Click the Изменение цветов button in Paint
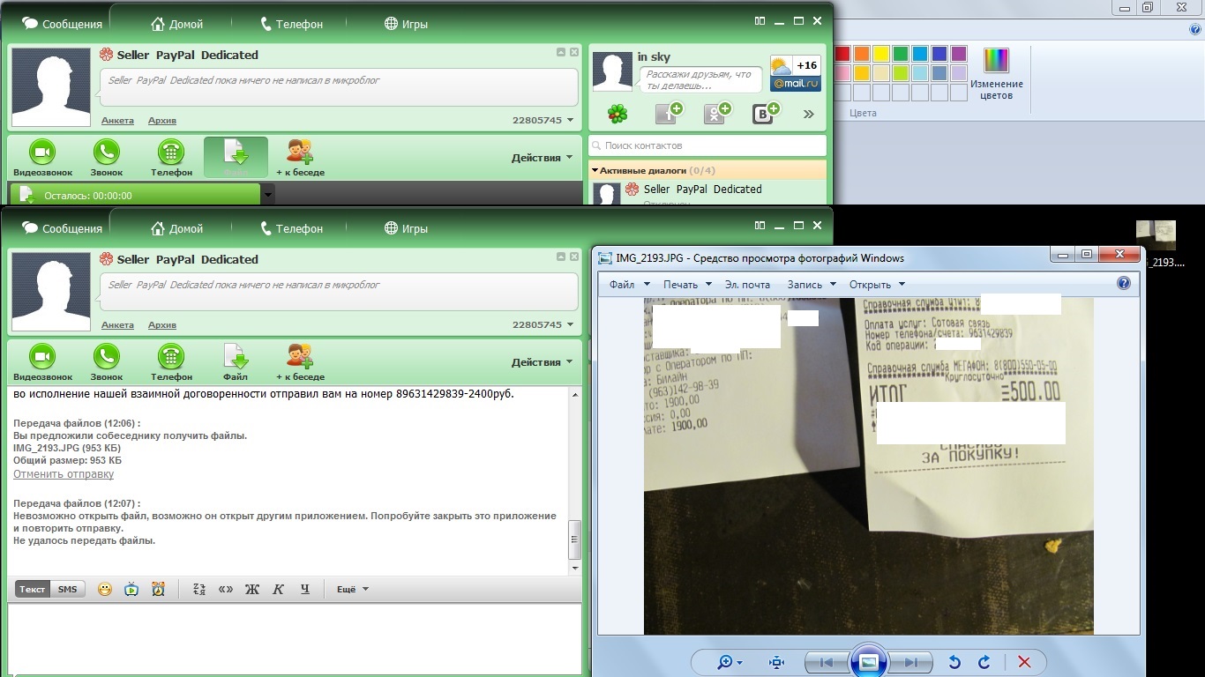Screen dimensions: 1205x677 pyautogui.click(x=997, y=74)
